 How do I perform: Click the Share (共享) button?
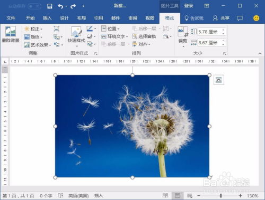(x=221, y=18)
